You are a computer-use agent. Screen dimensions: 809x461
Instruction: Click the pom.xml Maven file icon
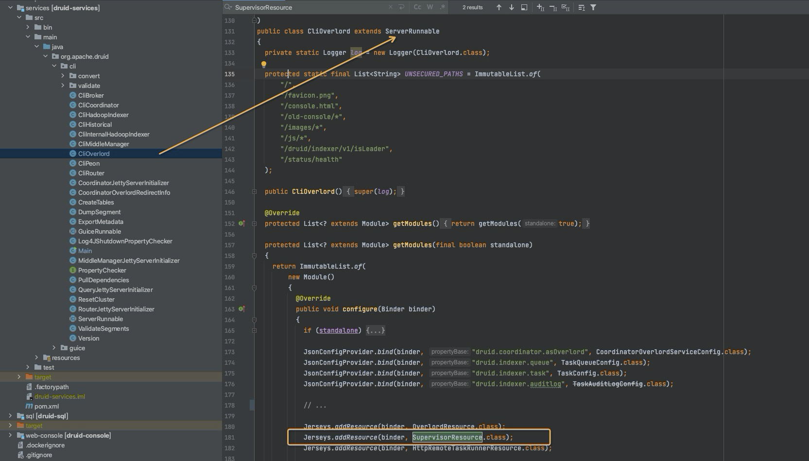click(29, 406)
